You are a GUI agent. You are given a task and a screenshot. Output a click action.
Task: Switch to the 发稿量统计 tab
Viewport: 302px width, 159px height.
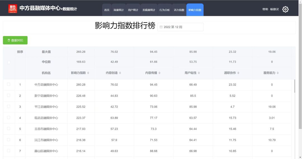click(x=149, y=10)
